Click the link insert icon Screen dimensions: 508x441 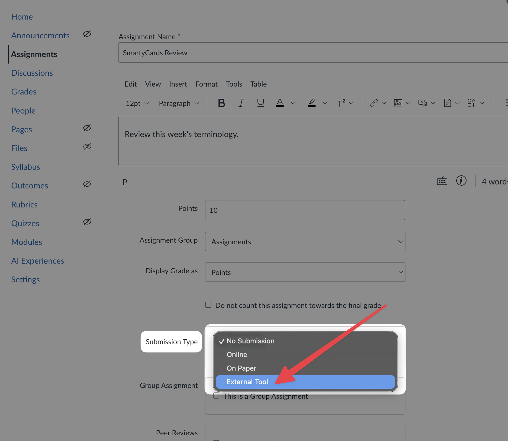tap(373, 103)
